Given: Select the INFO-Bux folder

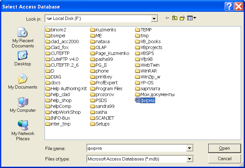Looking at the screenshot, I should point(58,118).
